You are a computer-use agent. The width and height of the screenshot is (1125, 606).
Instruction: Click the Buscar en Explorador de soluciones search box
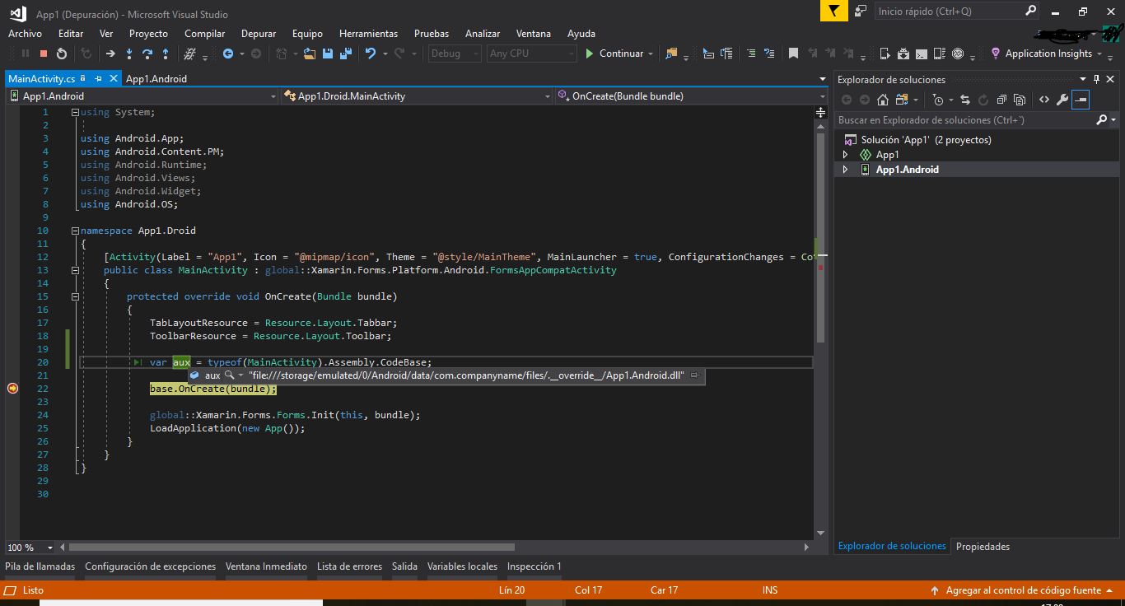click(x=947, y=119)
